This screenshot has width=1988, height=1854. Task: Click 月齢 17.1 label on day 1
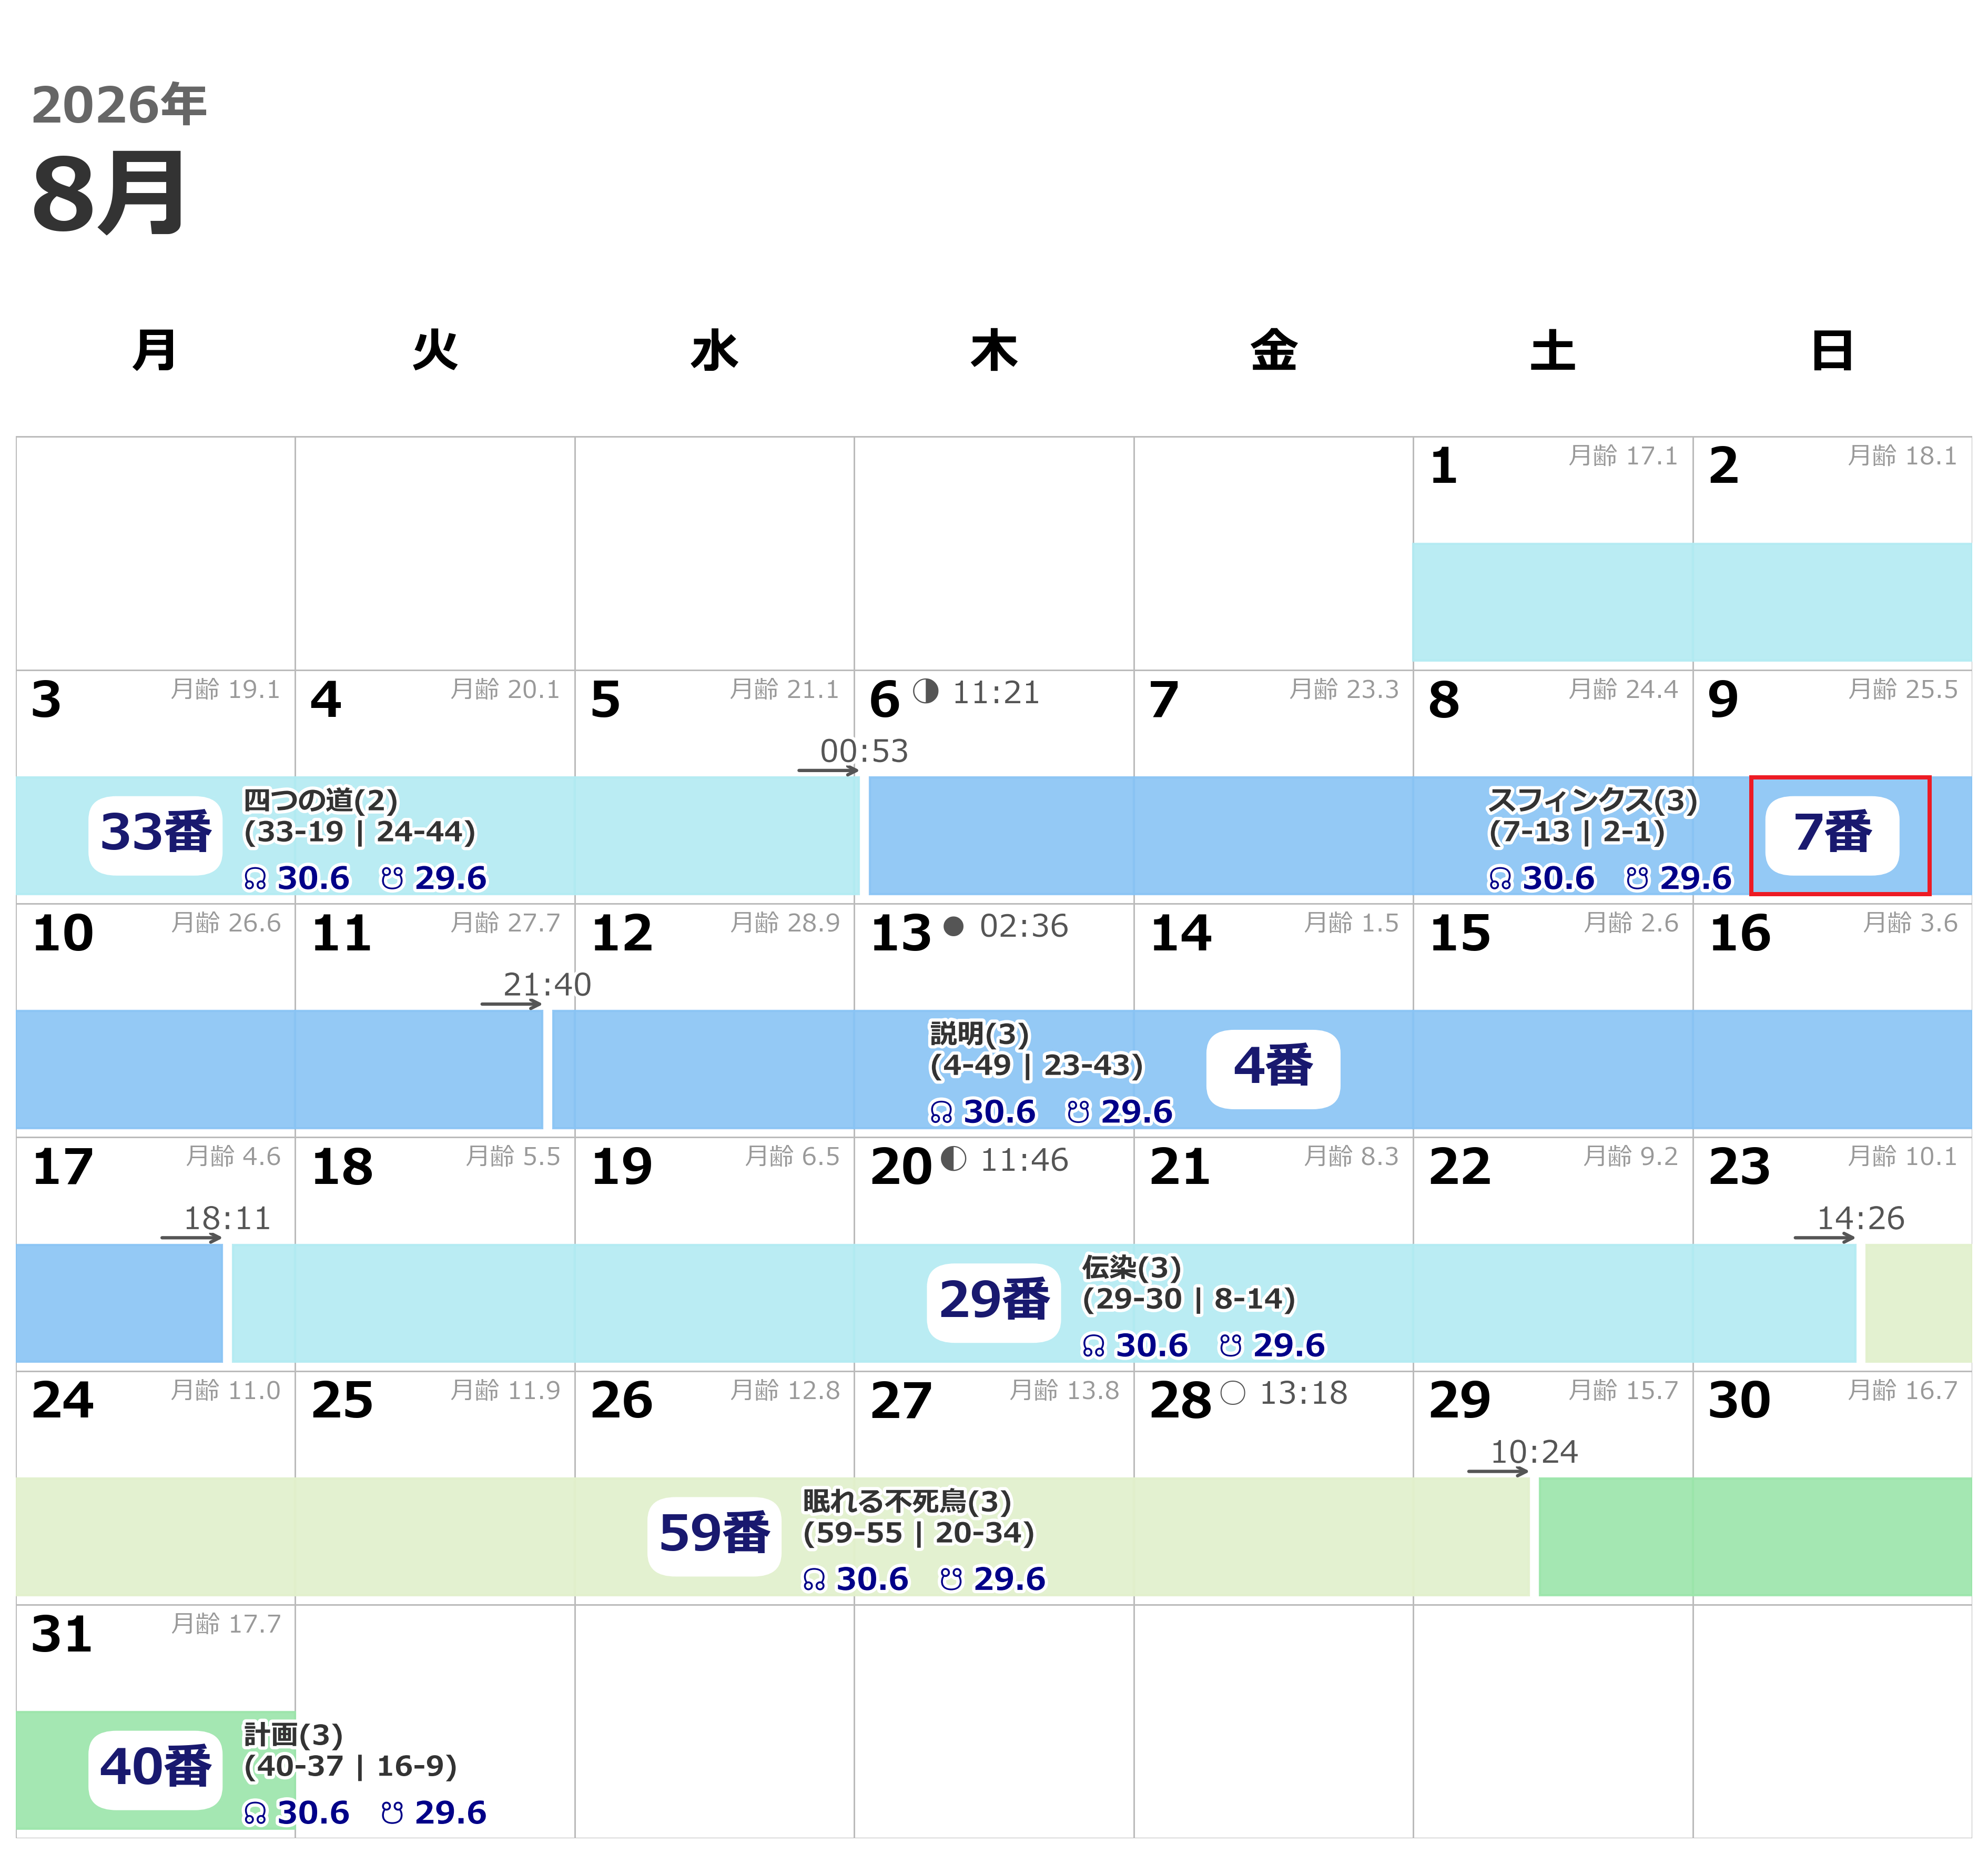[1622, 455]
